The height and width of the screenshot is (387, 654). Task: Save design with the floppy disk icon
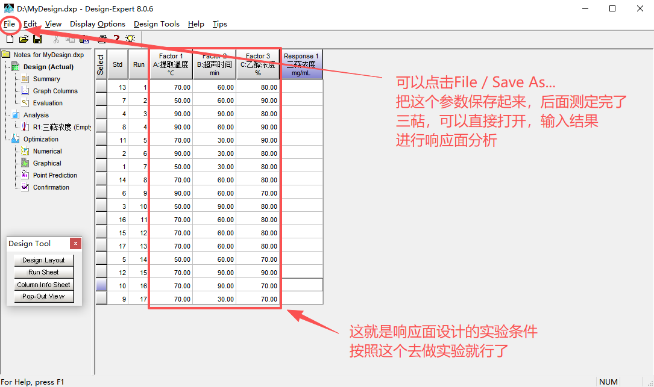tap(37, 39)
